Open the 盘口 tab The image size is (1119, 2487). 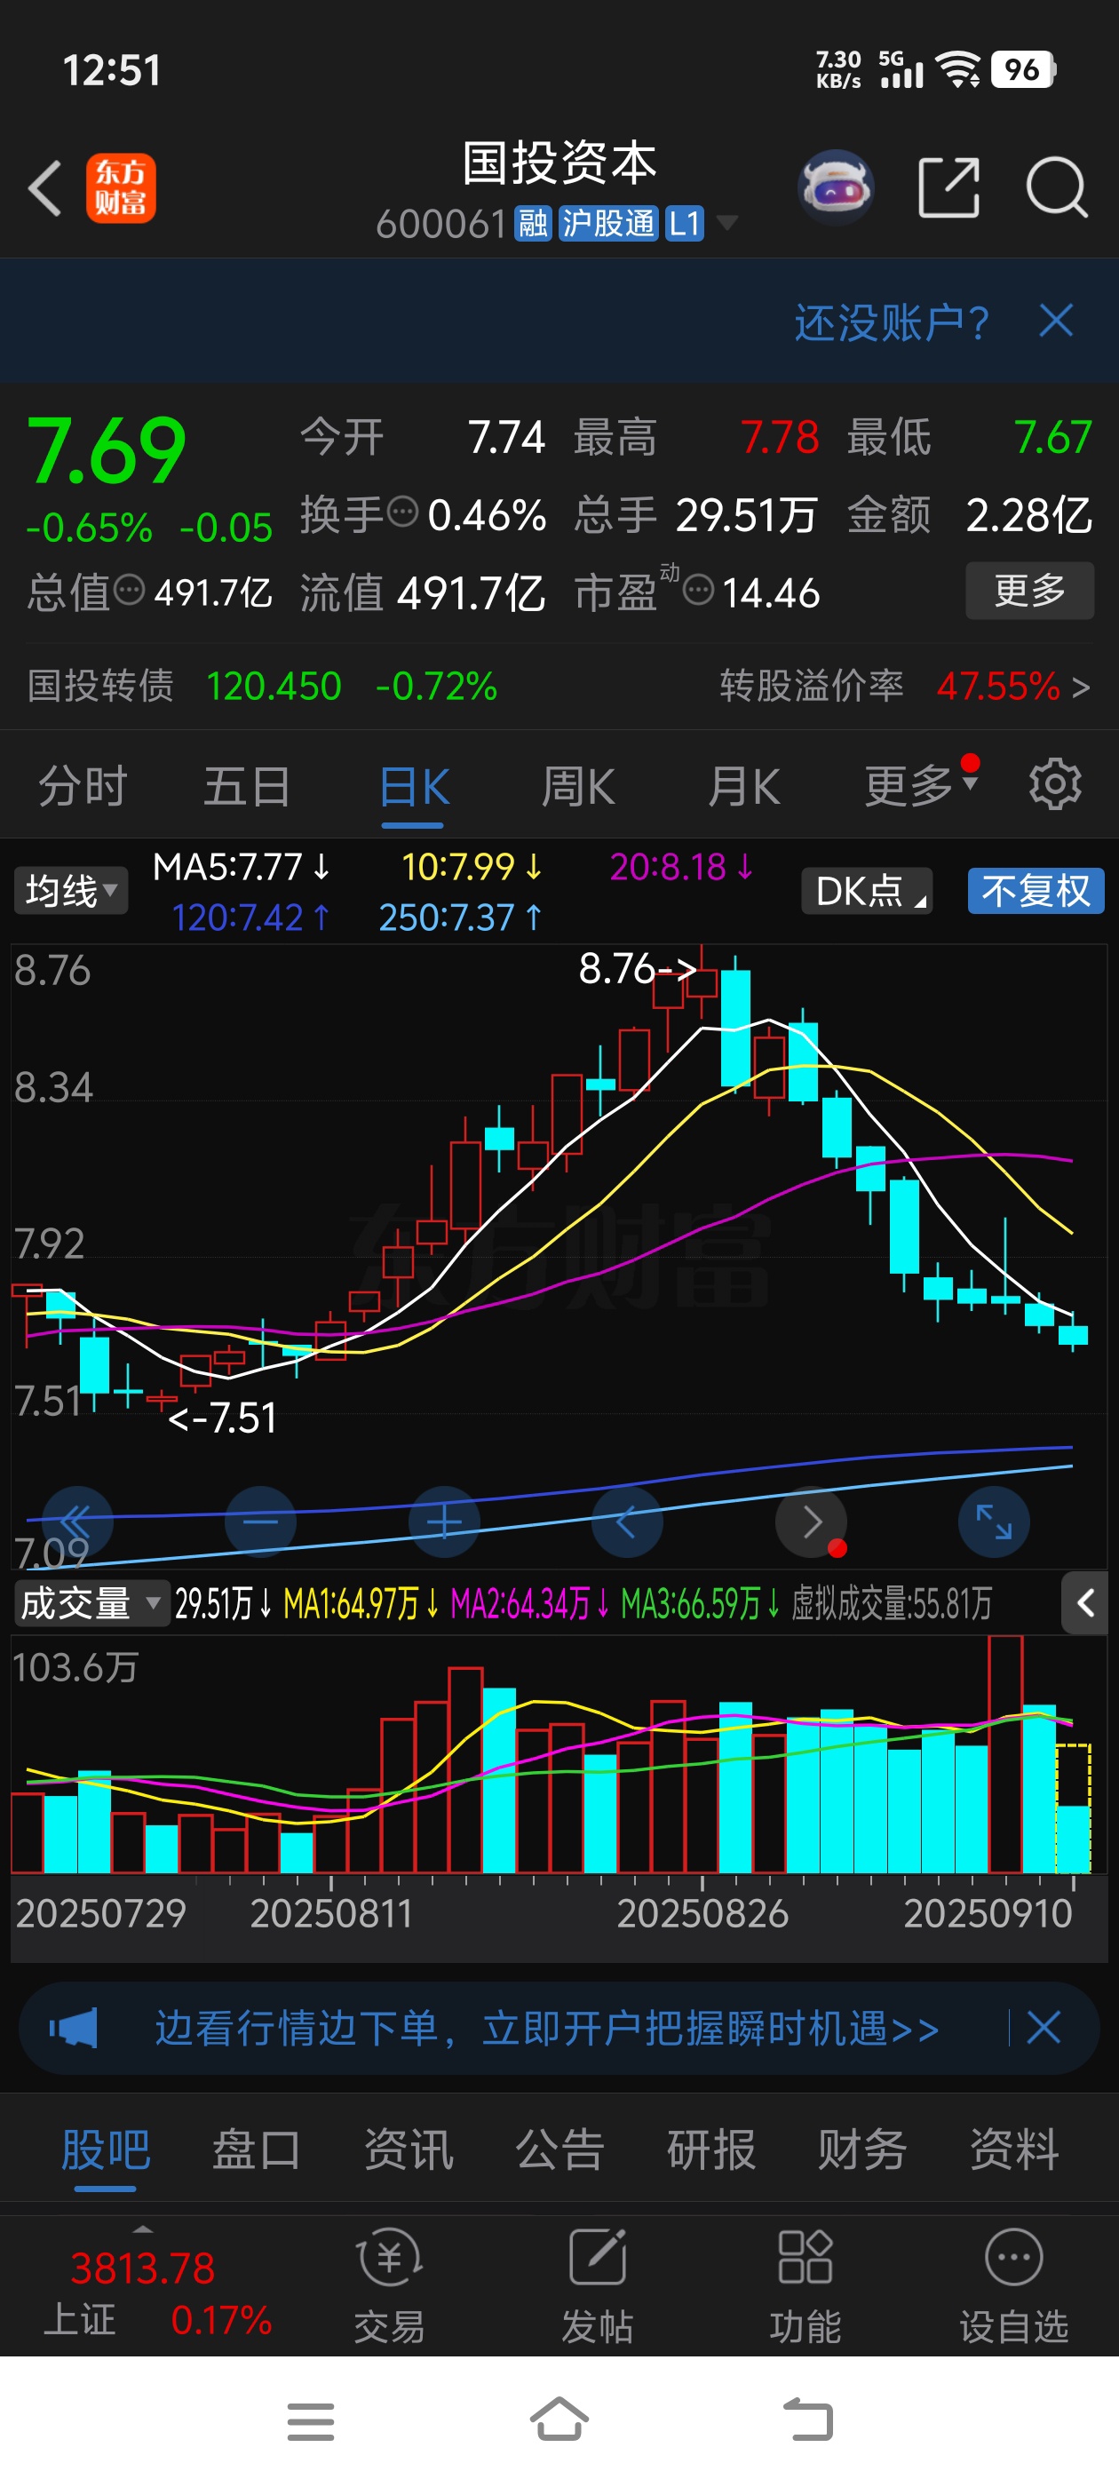pyautogui.click(x=256, y=2149)
